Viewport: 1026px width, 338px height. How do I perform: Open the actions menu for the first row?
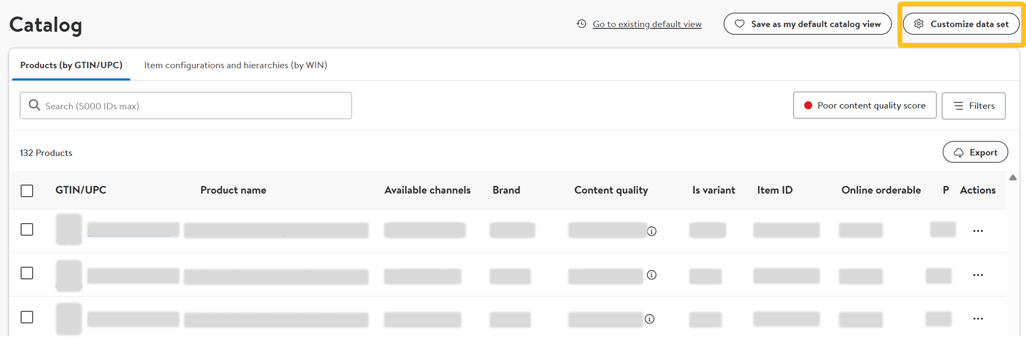point(978,231)
